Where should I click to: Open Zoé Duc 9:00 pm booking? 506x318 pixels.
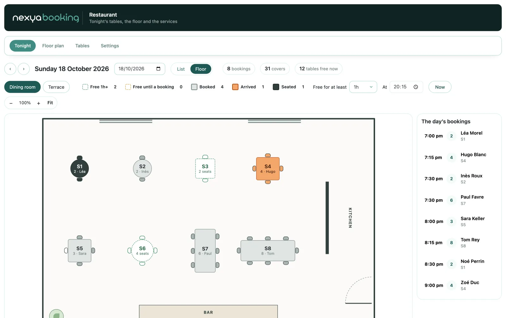[x=459, y=285]
